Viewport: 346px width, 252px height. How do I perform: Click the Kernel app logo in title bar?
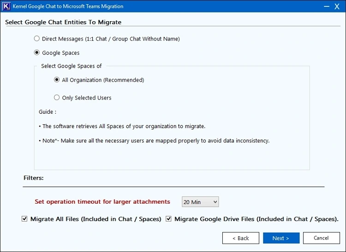(6, 6)
